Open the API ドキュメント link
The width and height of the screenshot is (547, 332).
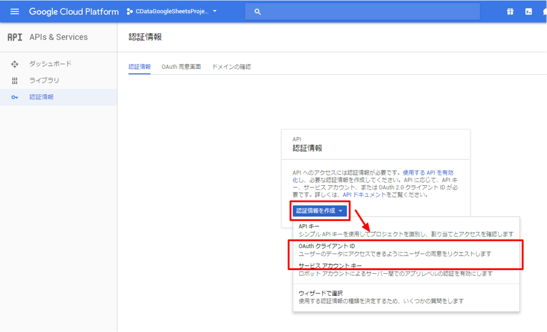364,195
